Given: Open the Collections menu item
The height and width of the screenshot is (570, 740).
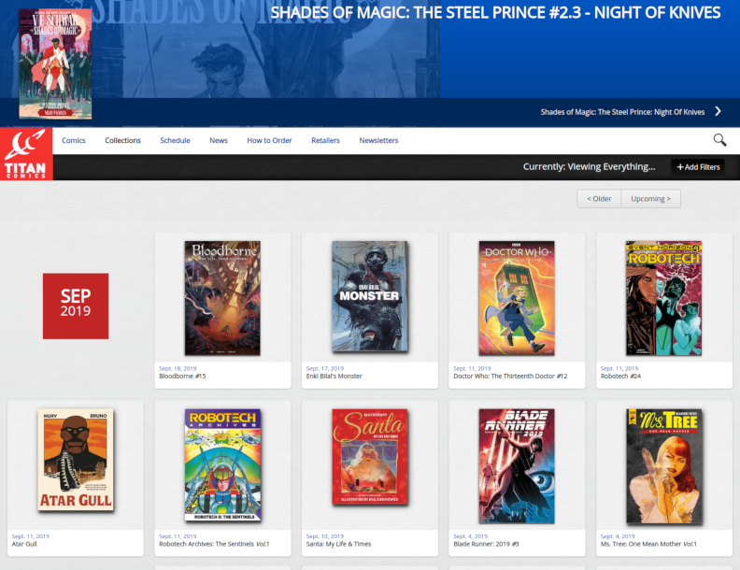Looking at the screenshot, I should [122, 140].
